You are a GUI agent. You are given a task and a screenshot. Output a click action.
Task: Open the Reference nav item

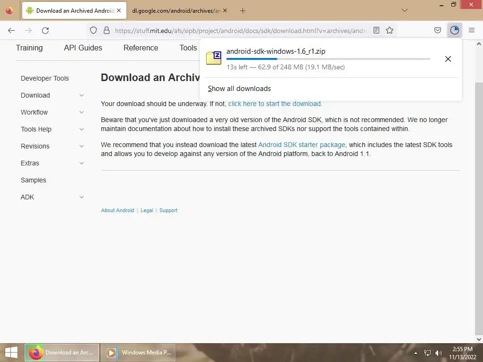pos(141,48)
